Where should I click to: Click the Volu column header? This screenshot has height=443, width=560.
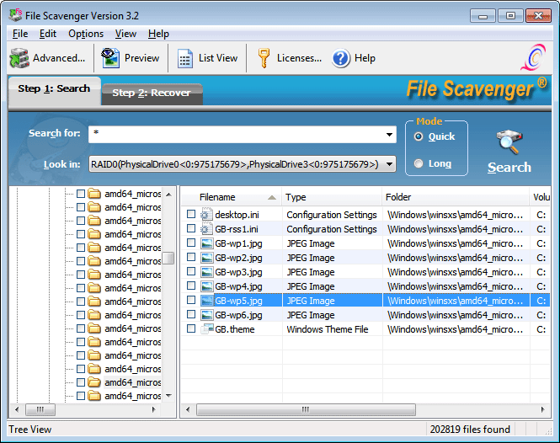click(540, 197)
